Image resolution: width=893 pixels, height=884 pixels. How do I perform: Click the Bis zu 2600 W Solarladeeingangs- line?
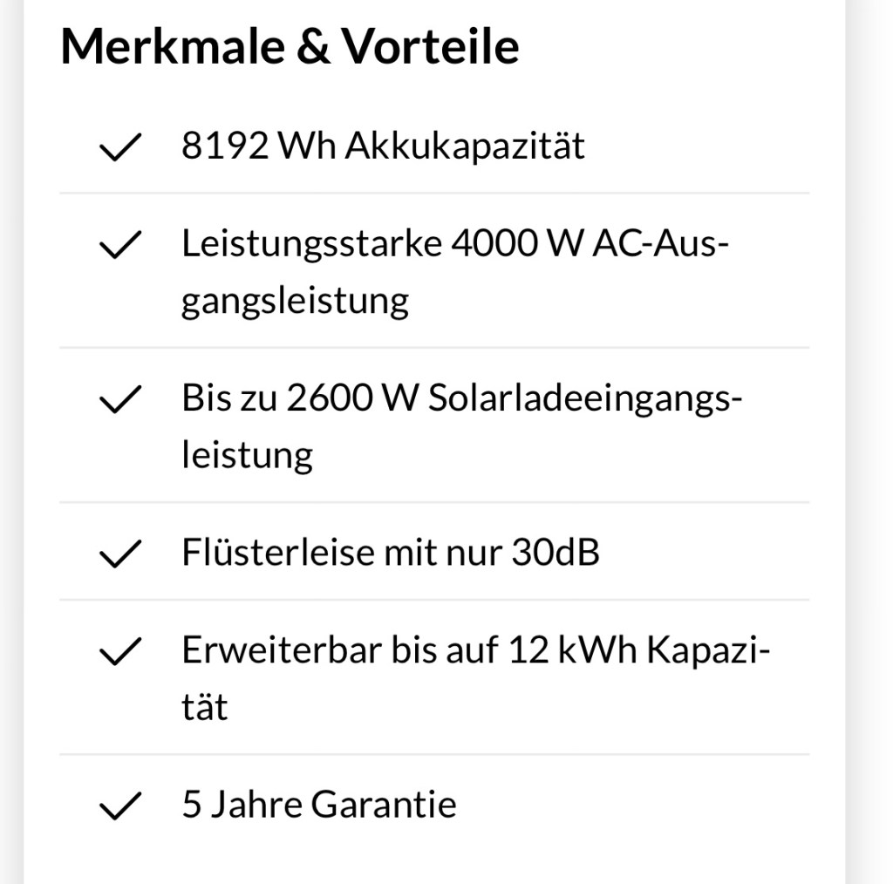click(x=462, y=398)
